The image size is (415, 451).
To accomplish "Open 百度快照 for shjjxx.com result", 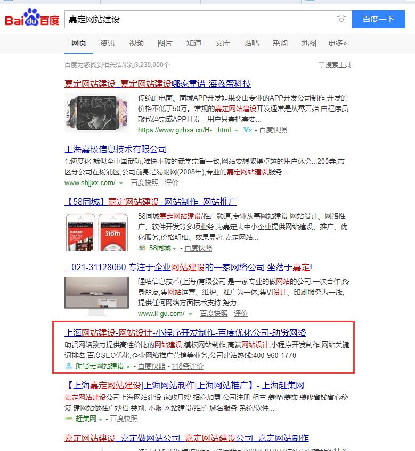I will [145, 182].
